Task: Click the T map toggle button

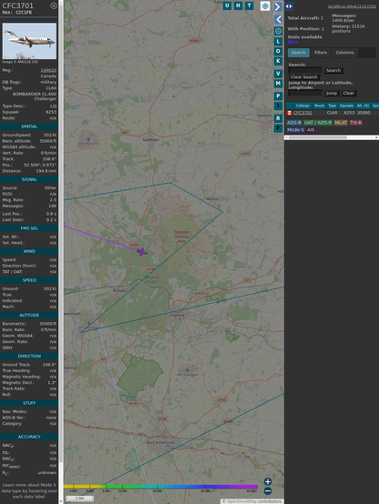Action: tap(249, 5)
